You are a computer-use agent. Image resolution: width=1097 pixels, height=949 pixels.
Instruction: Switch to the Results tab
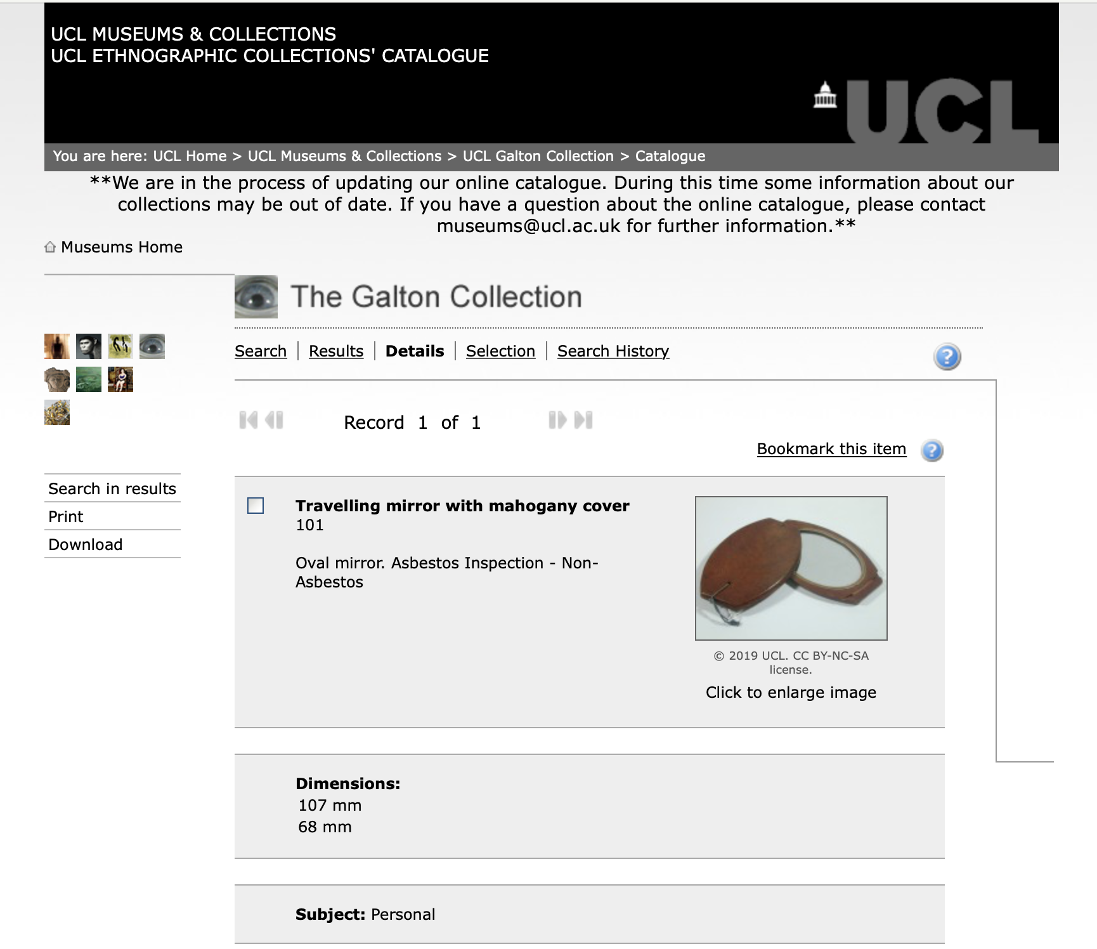[336, 351]
